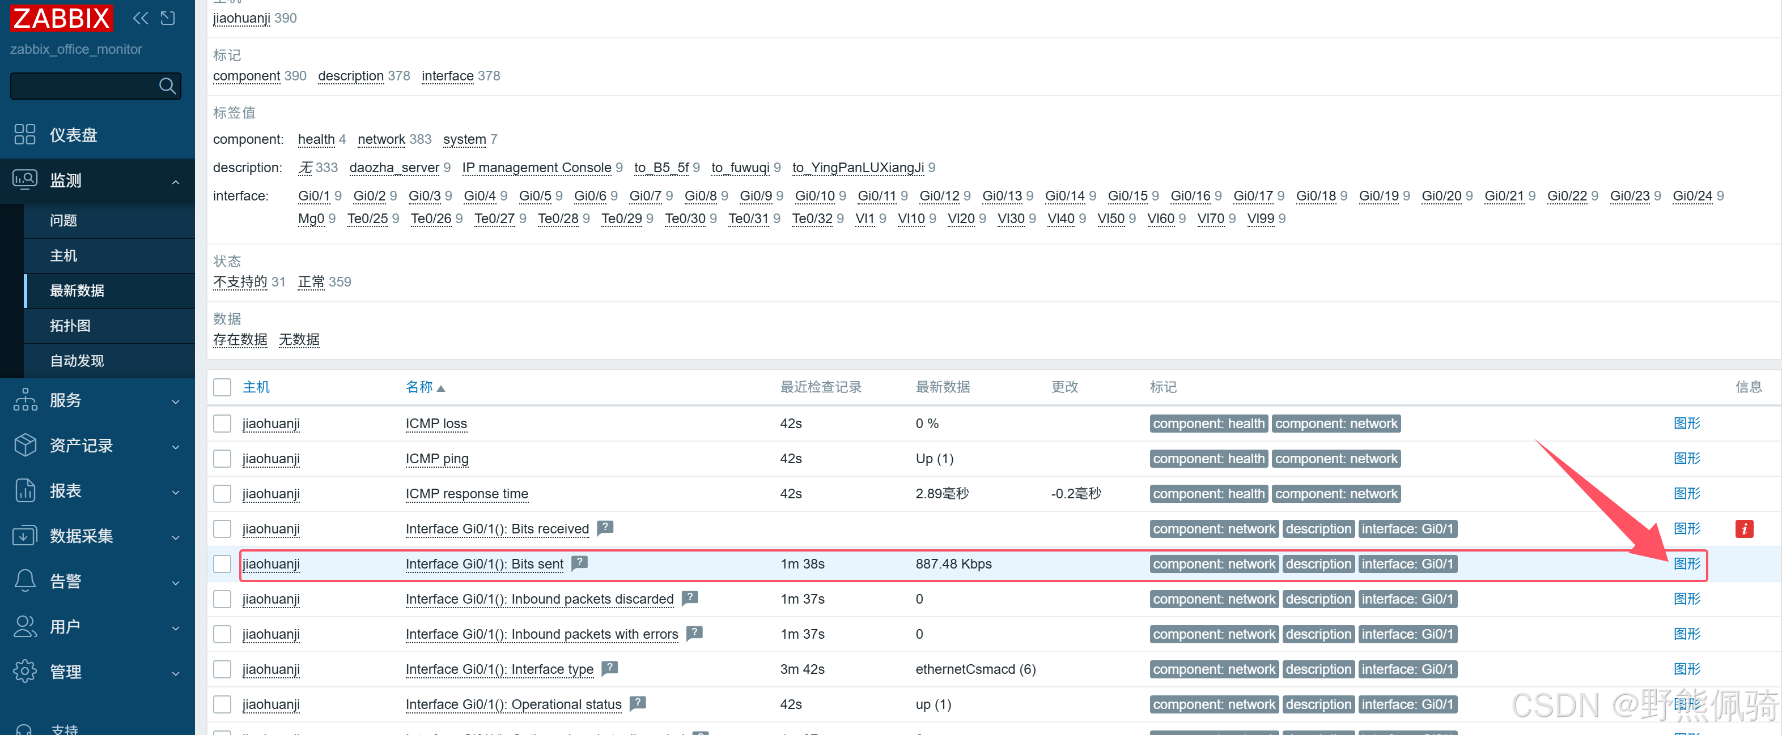Click help icon beside Interface type
The width and height of the screenshot is (1782, 735).
point(609,668)
